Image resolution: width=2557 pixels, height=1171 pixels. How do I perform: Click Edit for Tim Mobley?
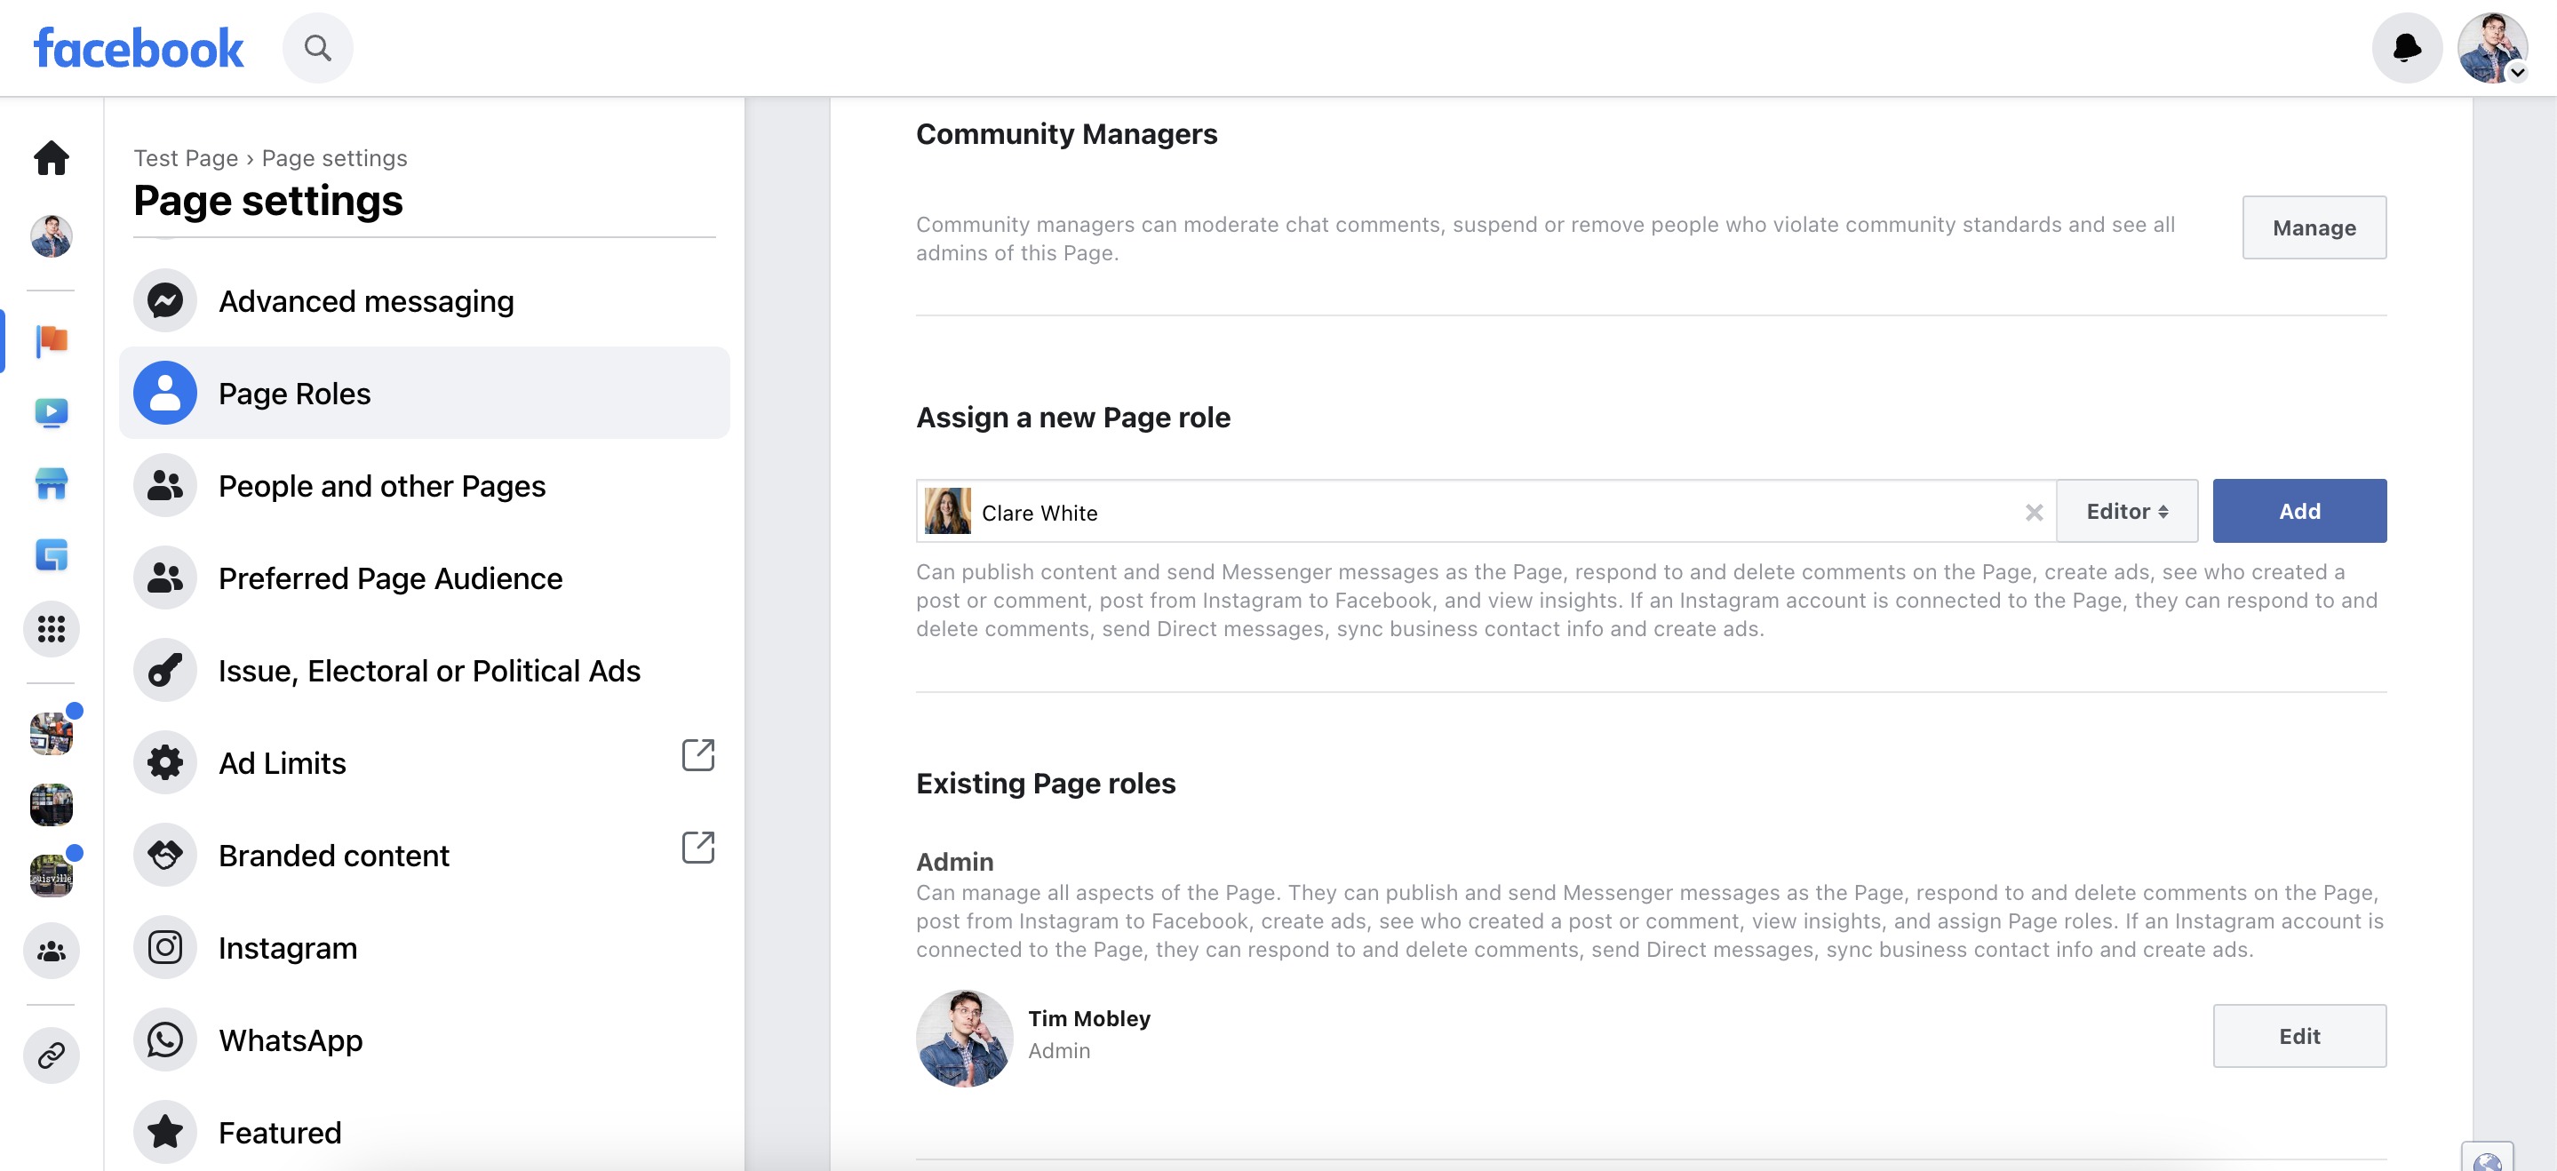tap(2299, 1036)
